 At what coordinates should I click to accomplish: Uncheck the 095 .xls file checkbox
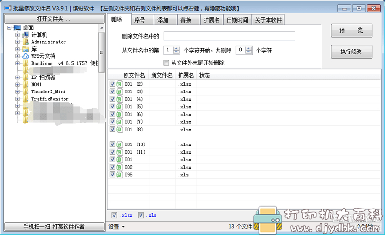click(113, 174)
